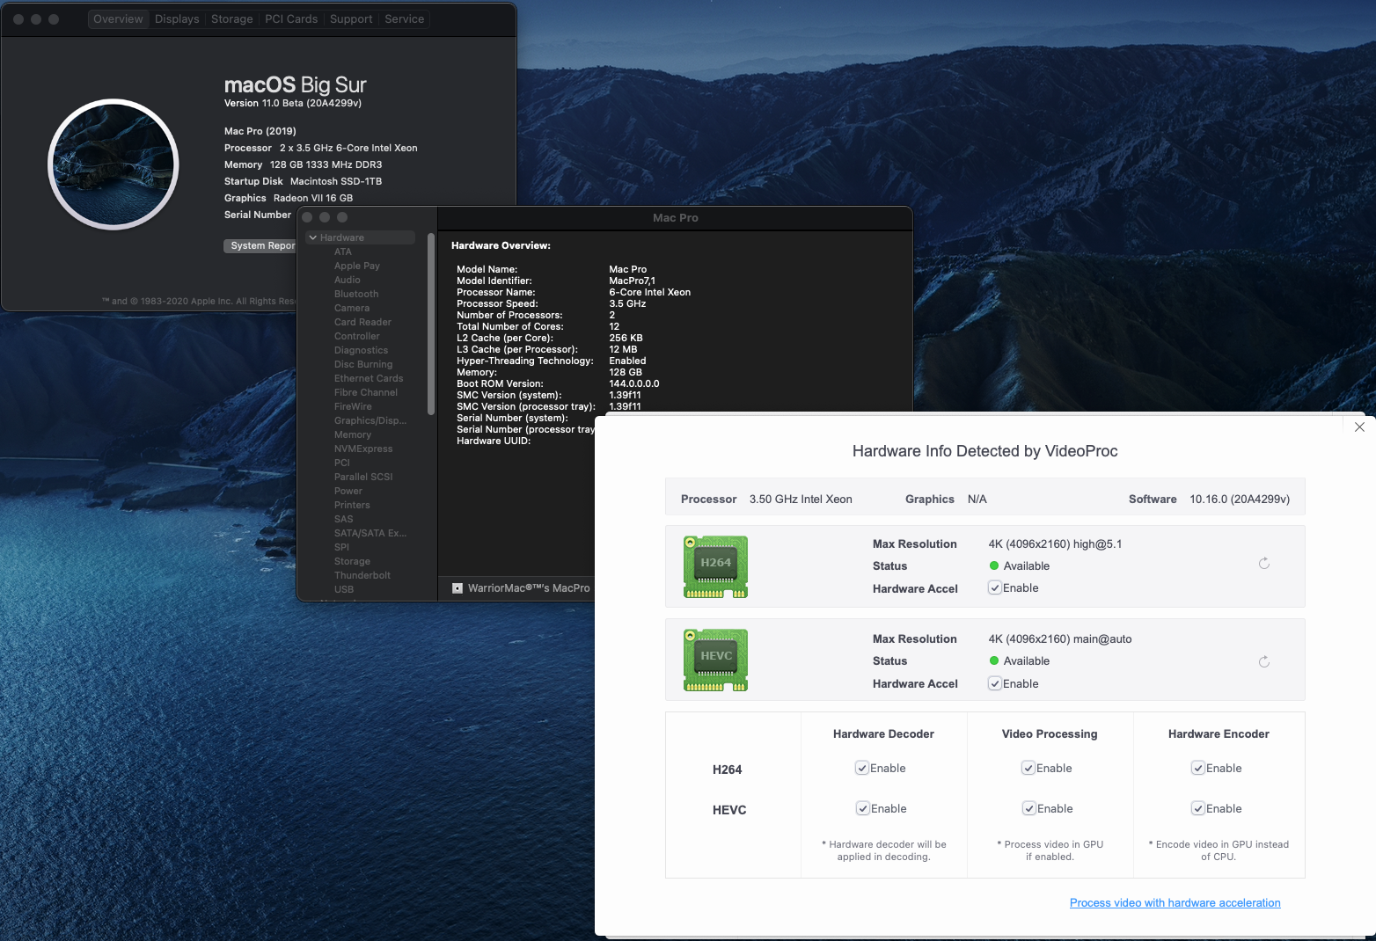Toggle HEVC Hardware Accel Enable checkbox
Screen dimensions: 1376x941
(x=995, y=684)
